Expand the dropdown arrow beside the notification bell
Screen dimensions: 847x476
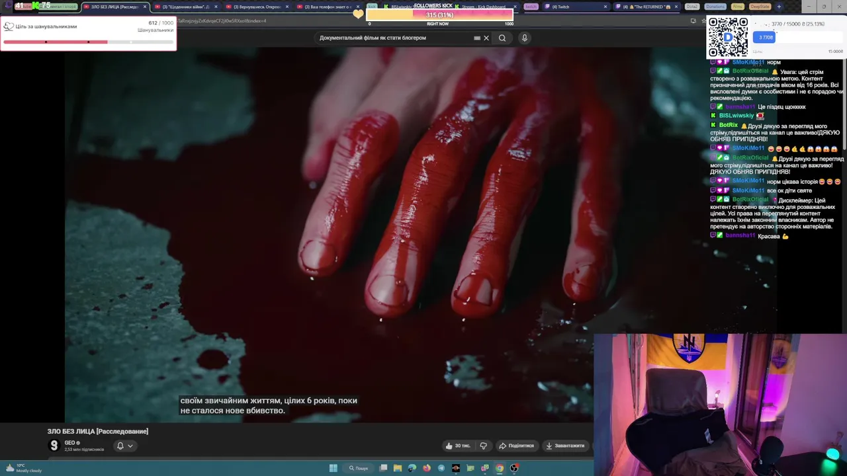pos(130,446)
